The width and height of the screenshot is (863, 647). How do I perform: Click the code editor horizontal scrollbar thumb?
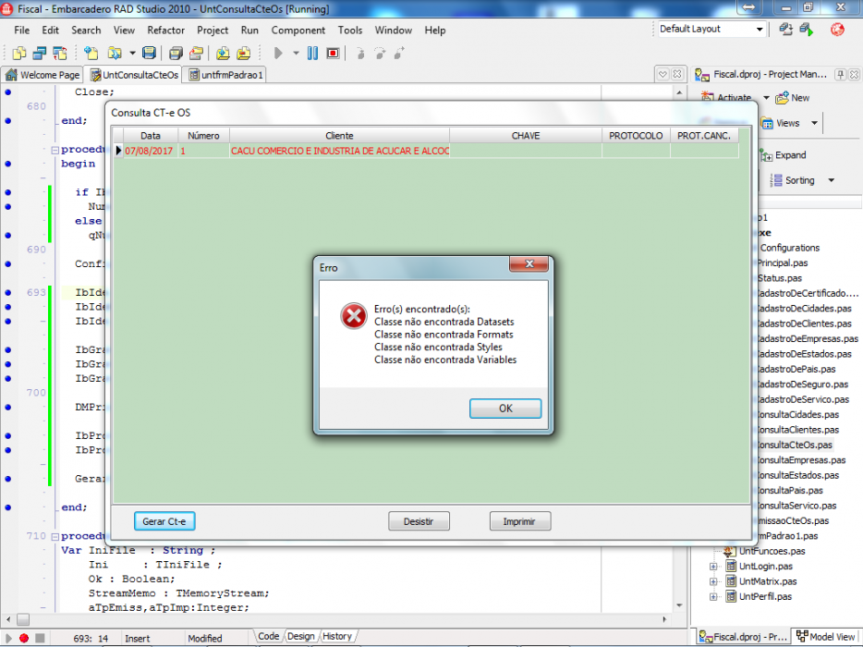coord(22,619)
